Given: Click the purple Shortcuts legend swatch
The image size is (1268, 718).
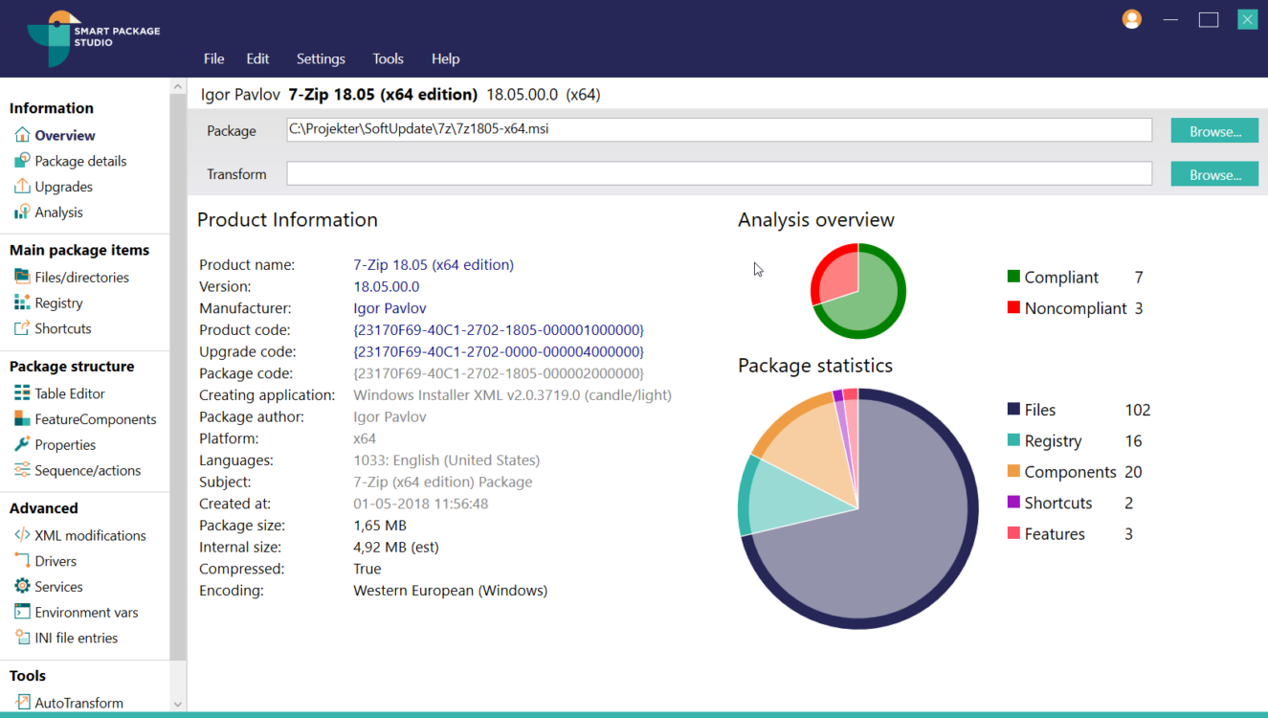Looking at the screenshot, I should pos(1013,502).
